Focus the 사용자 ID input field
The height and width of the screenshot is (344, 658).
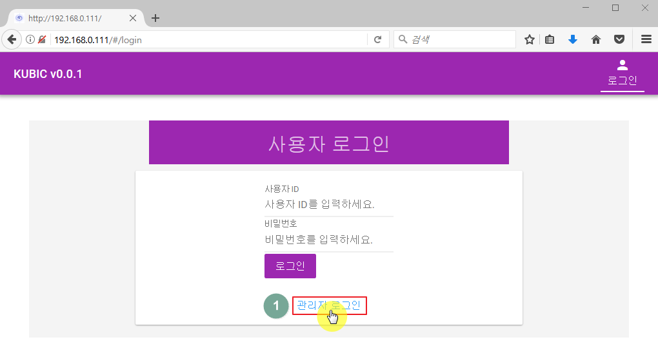(328, 205)
